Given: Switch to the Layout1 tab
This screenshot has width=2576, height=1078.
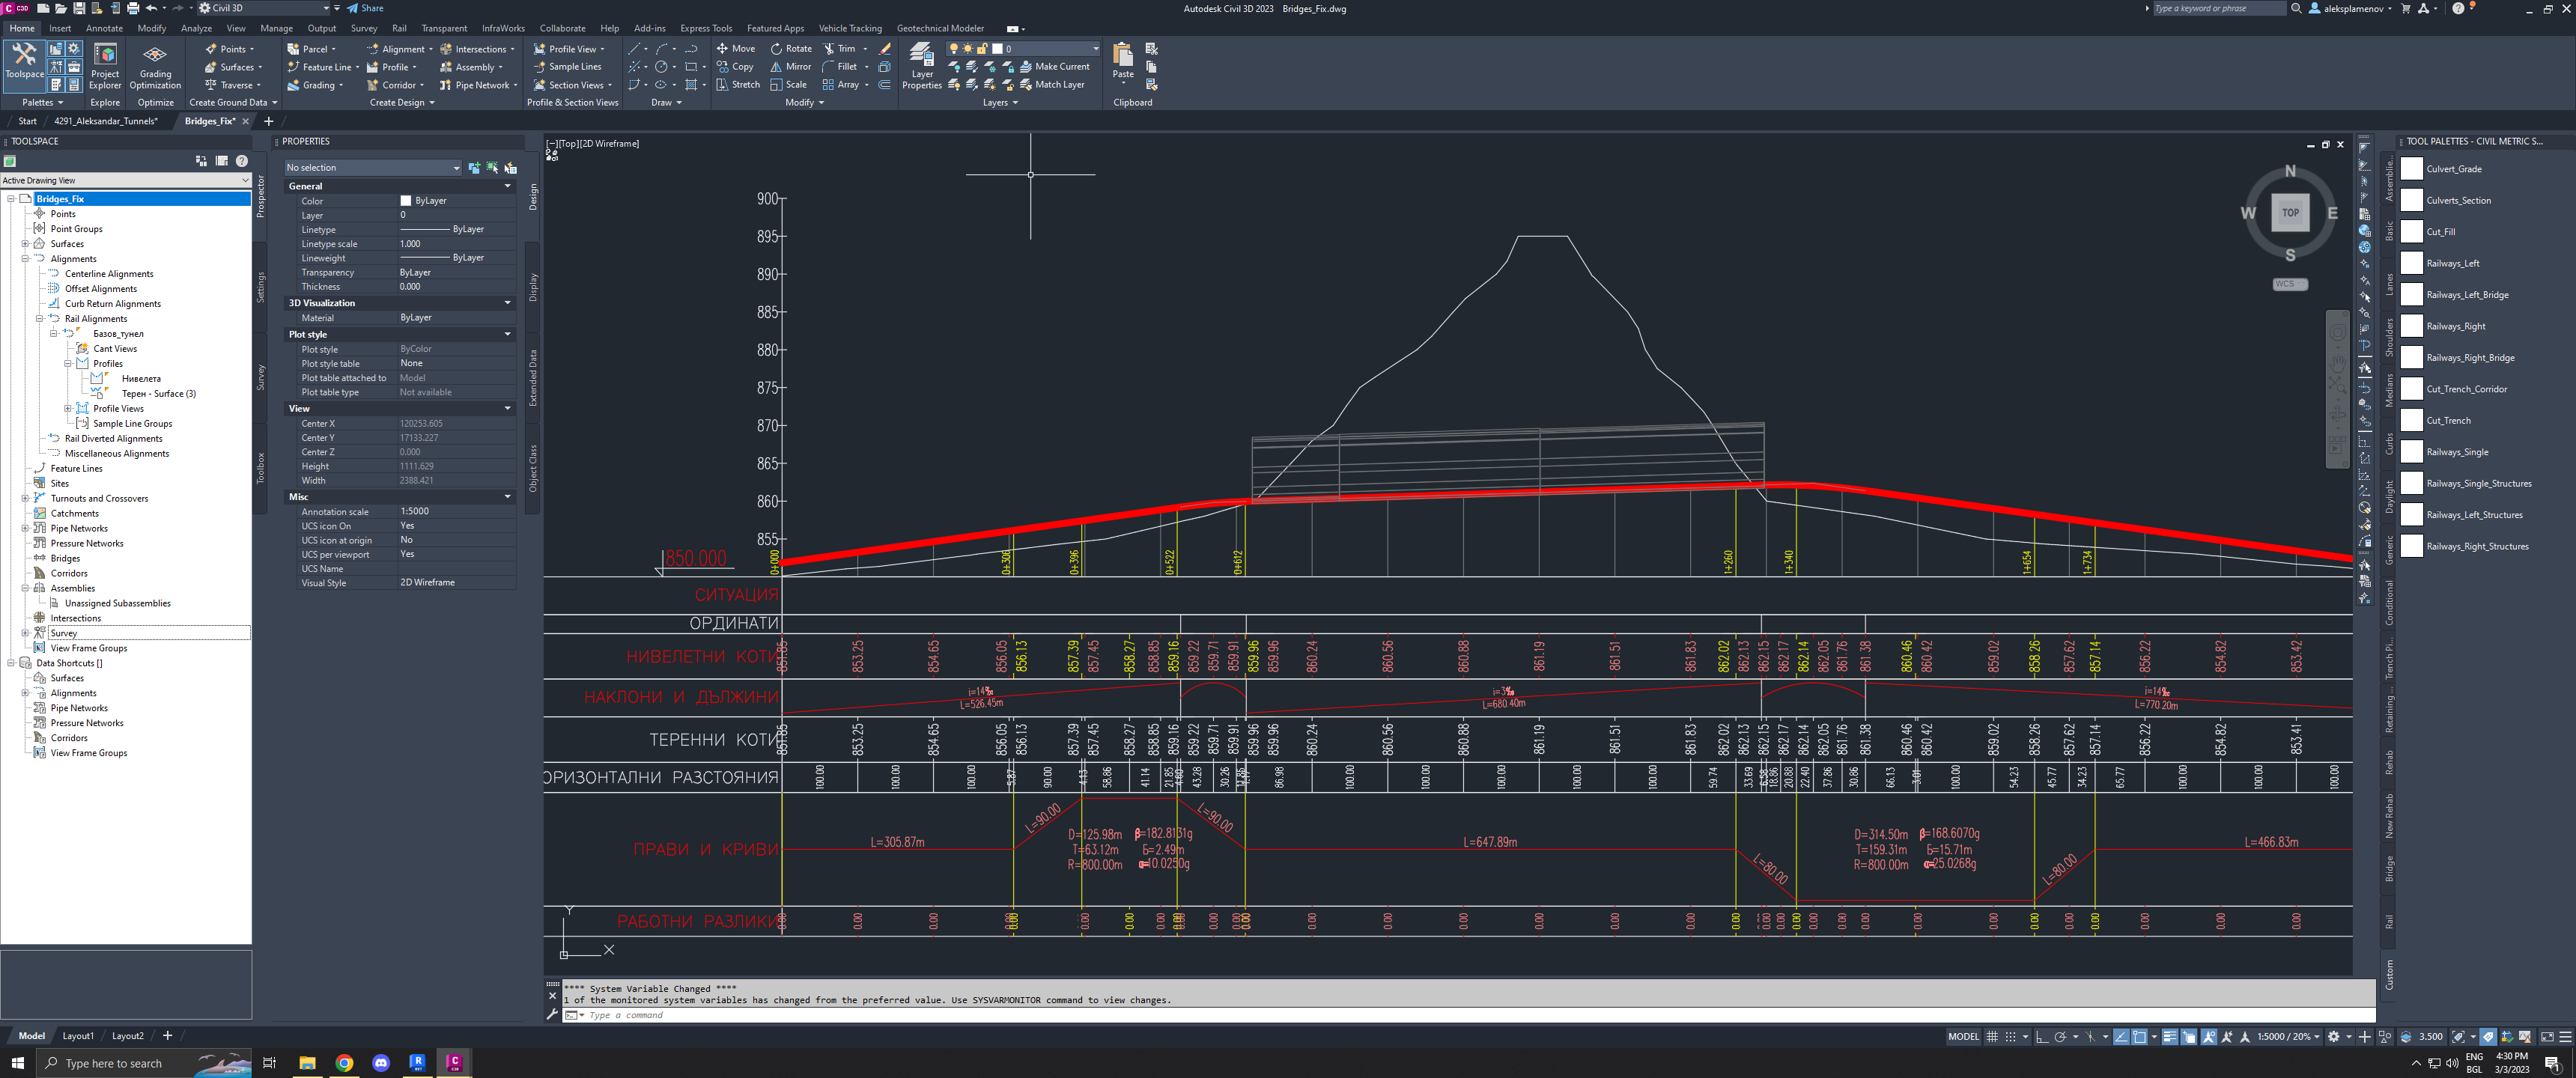Looking at the screenshot, I should 77,1035.
